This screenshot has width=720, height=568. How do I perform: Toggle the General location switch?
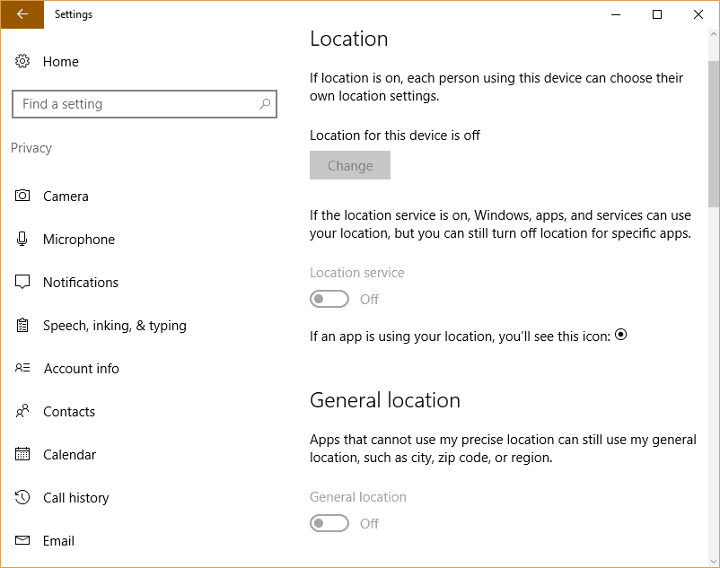point(329,523)
